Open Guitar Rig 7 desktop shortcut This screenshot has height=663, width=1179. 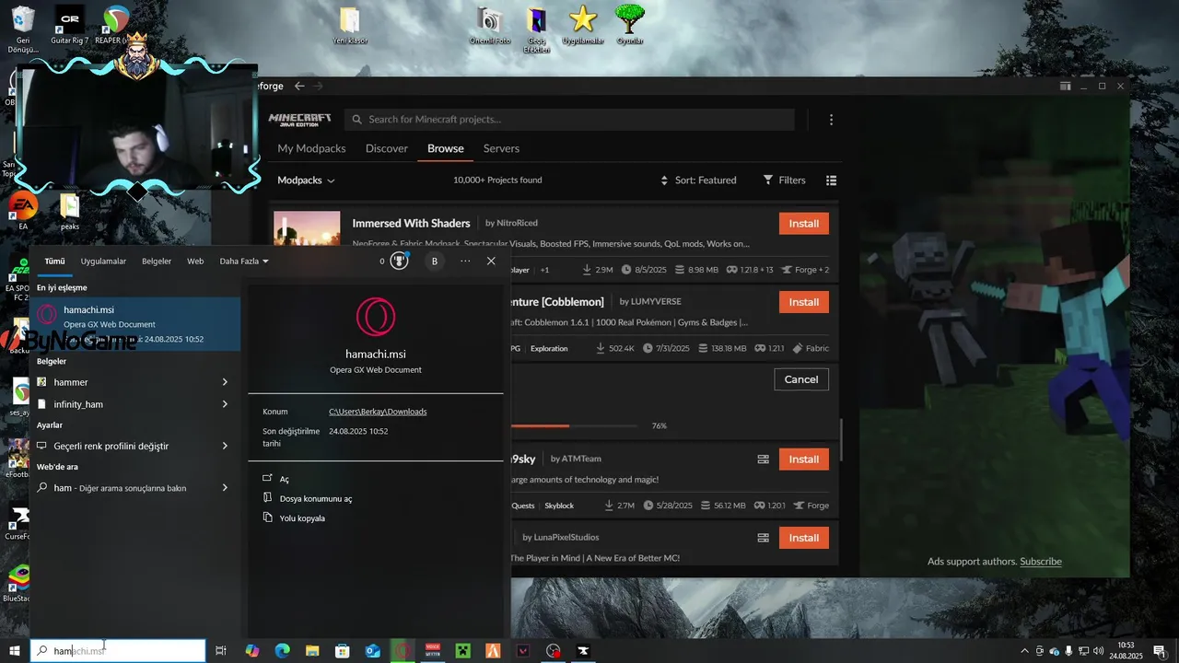69,25
